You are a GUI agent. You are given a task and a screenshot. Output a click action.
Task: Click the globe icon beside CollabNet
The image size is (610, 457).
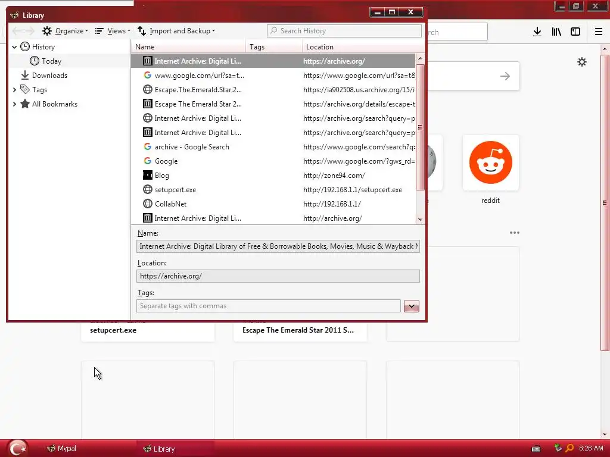(148, 204)
